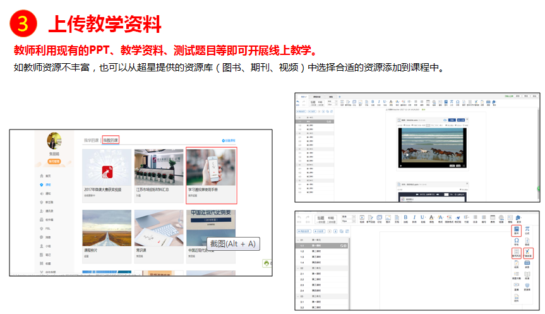This screenshot has width=545, height=314.
Task: Click cloud icon on video card header
Action: coord(445,120)
